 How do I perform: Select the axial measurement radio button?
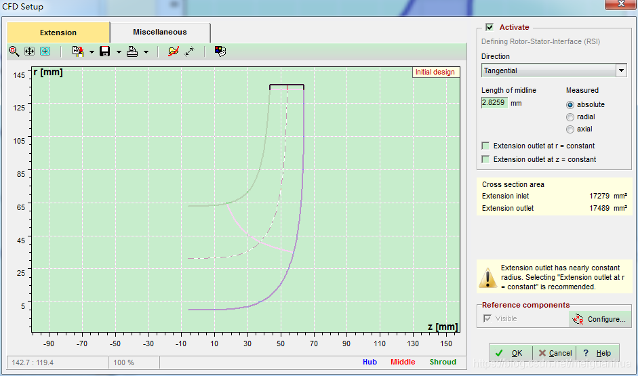point(570,129)
